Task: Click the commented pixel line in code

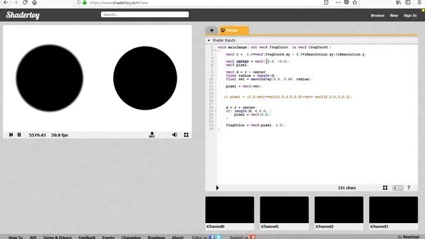Action: click(x=288, y=97)
